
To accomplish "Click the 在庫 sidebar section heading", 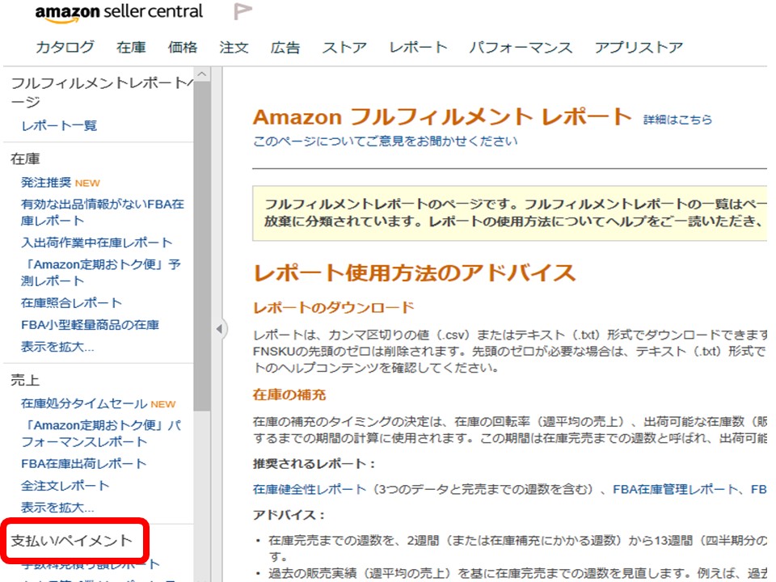I will click(x=25, y=159).
